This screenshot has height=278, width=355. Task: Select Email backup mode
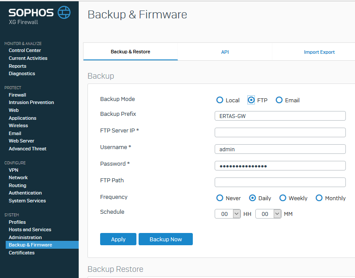tap(279, 100)
